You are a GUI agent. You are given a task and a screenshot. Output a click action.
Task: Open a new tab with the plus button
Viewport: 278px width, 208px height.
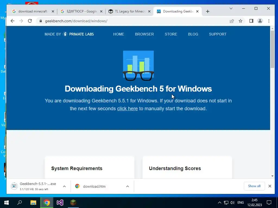click(208, 11)
